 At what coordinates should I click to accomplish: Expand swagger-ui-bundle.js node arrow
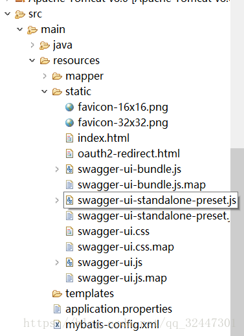pos(57,169)
